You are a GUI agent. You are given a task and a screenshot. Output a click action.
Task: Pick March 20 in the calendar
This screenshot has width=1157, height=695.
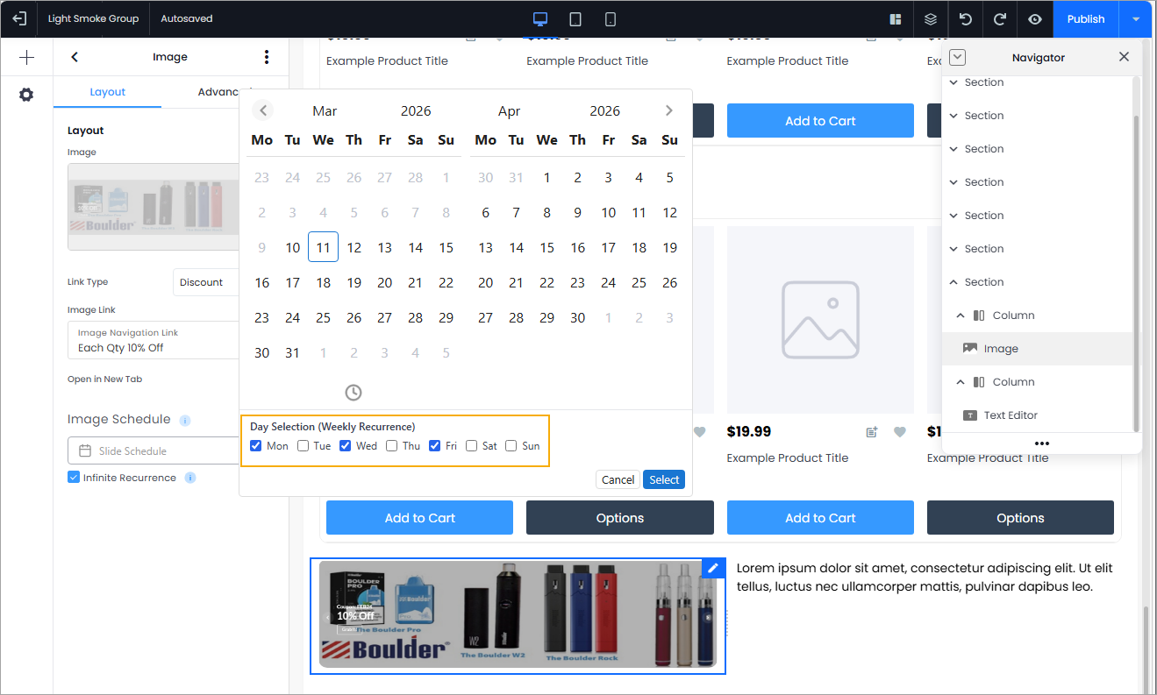pos(384,283)
